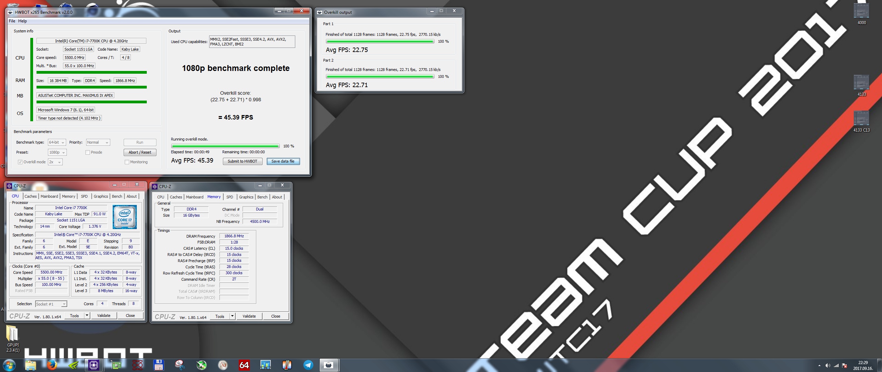Click the Used CPU capabilities text box
The width and height of the screenshot is (882, 372).
click(x=252, y=42)
